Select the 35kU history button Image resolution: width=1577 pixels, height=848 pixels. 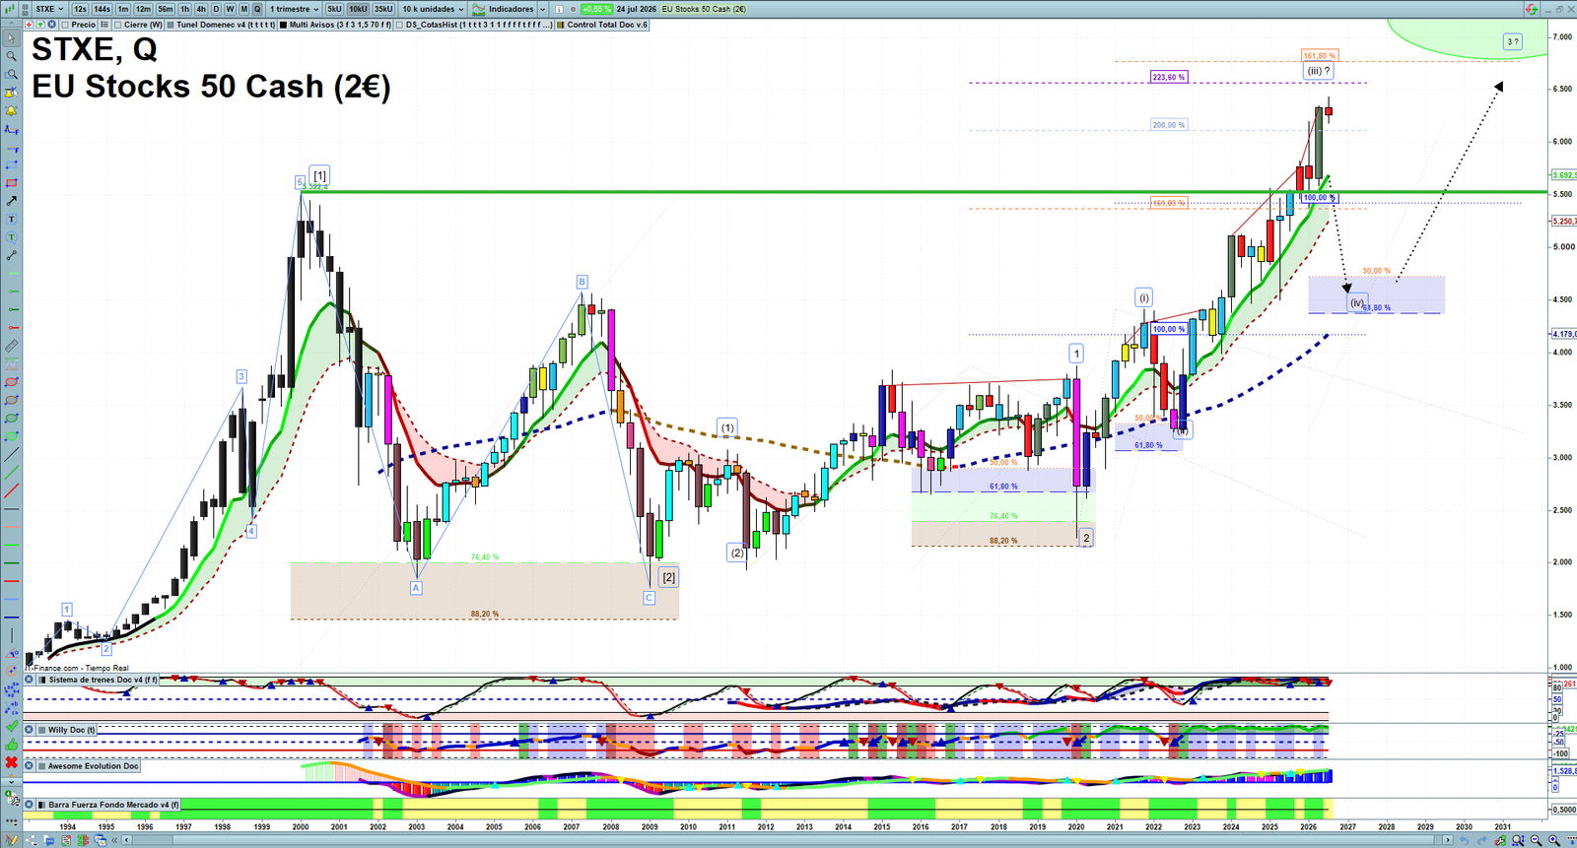[x=383, y=9]
